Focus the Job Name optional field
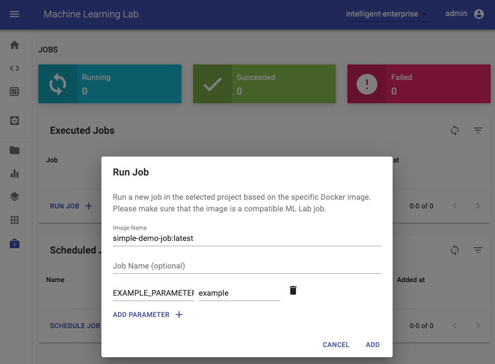 pos(247,266)
